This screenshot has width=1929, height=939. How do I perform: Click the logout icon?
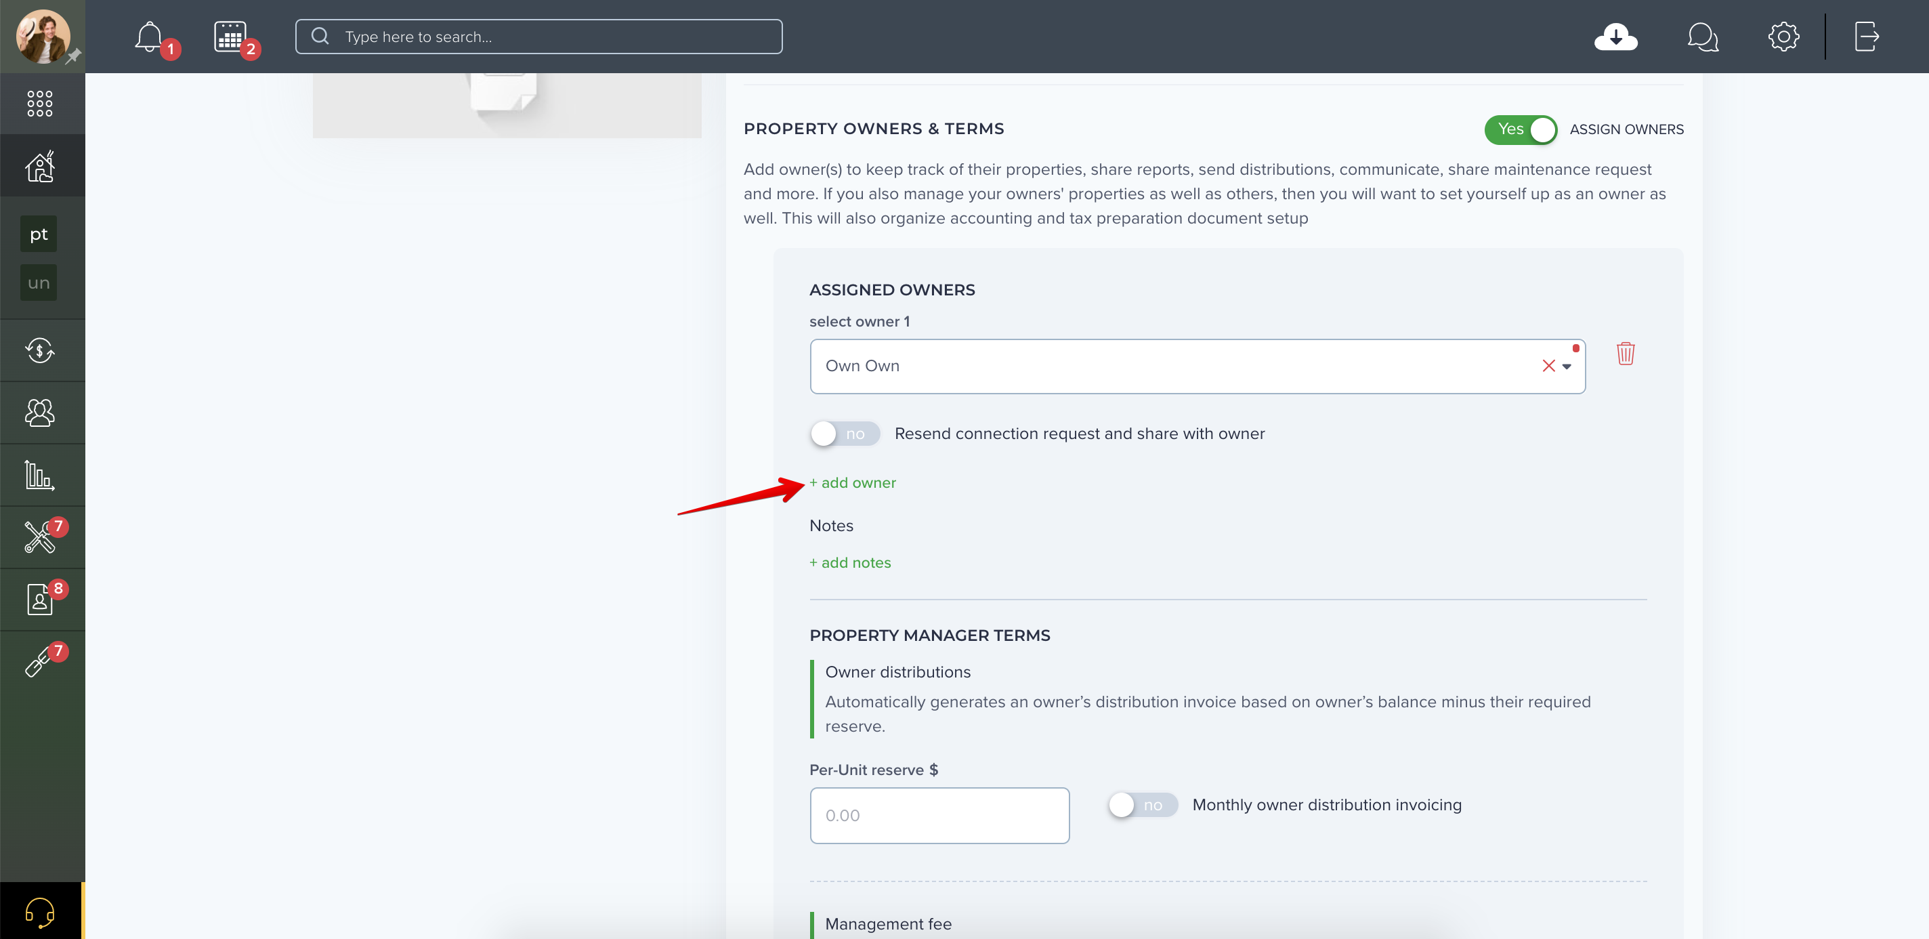coord(1866,37)
